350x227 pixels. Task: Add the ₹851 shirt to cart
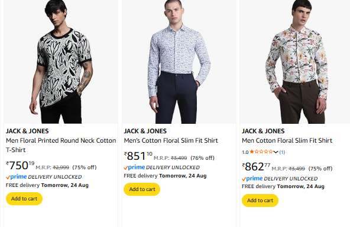point(142,189)
